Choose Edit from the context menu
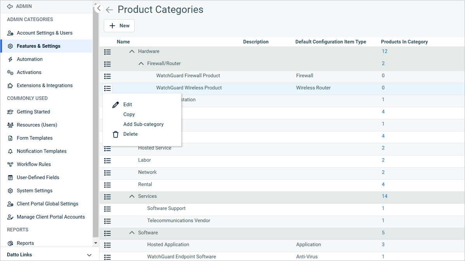Viewport: 465px width, 261px height. (x=127, y=104)
